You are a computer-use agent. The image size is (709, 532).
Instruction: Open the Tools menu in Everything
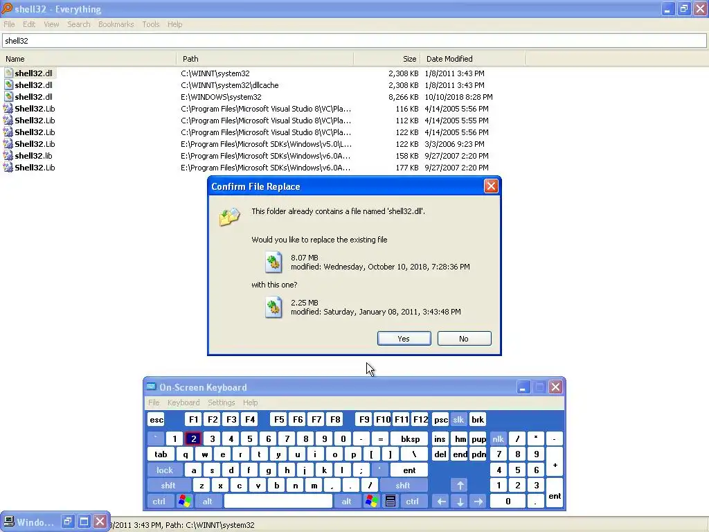click(150, 24)
